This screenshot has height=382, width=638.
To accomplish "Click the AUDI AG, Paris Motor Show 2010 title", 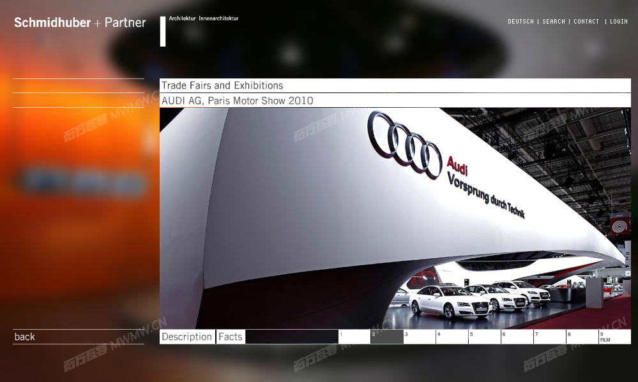I will tap(237, 100).
